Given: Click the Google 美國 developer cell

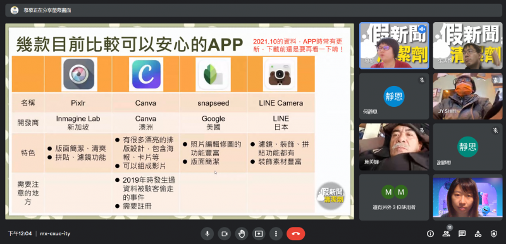Looking at the screenshot, I should click(x=213, y=123).
